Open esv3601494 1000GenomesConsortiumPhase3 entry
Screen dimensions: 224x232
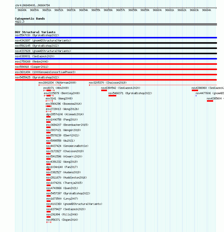tap(45, 72)
